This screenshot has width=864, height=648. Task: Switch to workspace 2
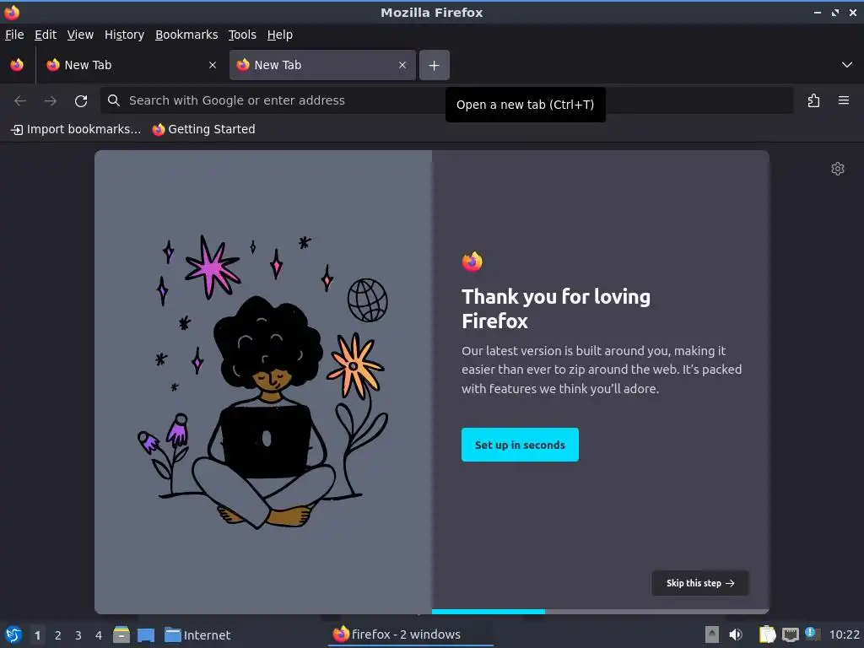tap(58, 635)
